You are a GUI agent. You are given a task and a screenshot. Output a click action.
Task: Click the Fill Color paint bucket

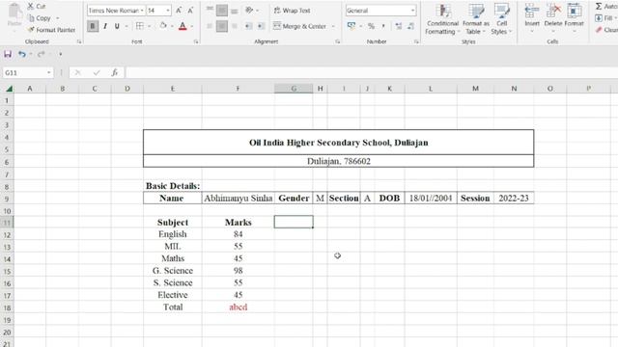[163, 26]
